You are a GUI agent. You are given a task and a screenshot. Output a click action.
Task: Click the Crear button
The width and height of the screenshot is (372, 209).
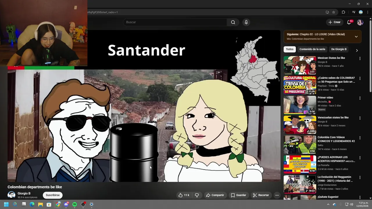(335, 22)
